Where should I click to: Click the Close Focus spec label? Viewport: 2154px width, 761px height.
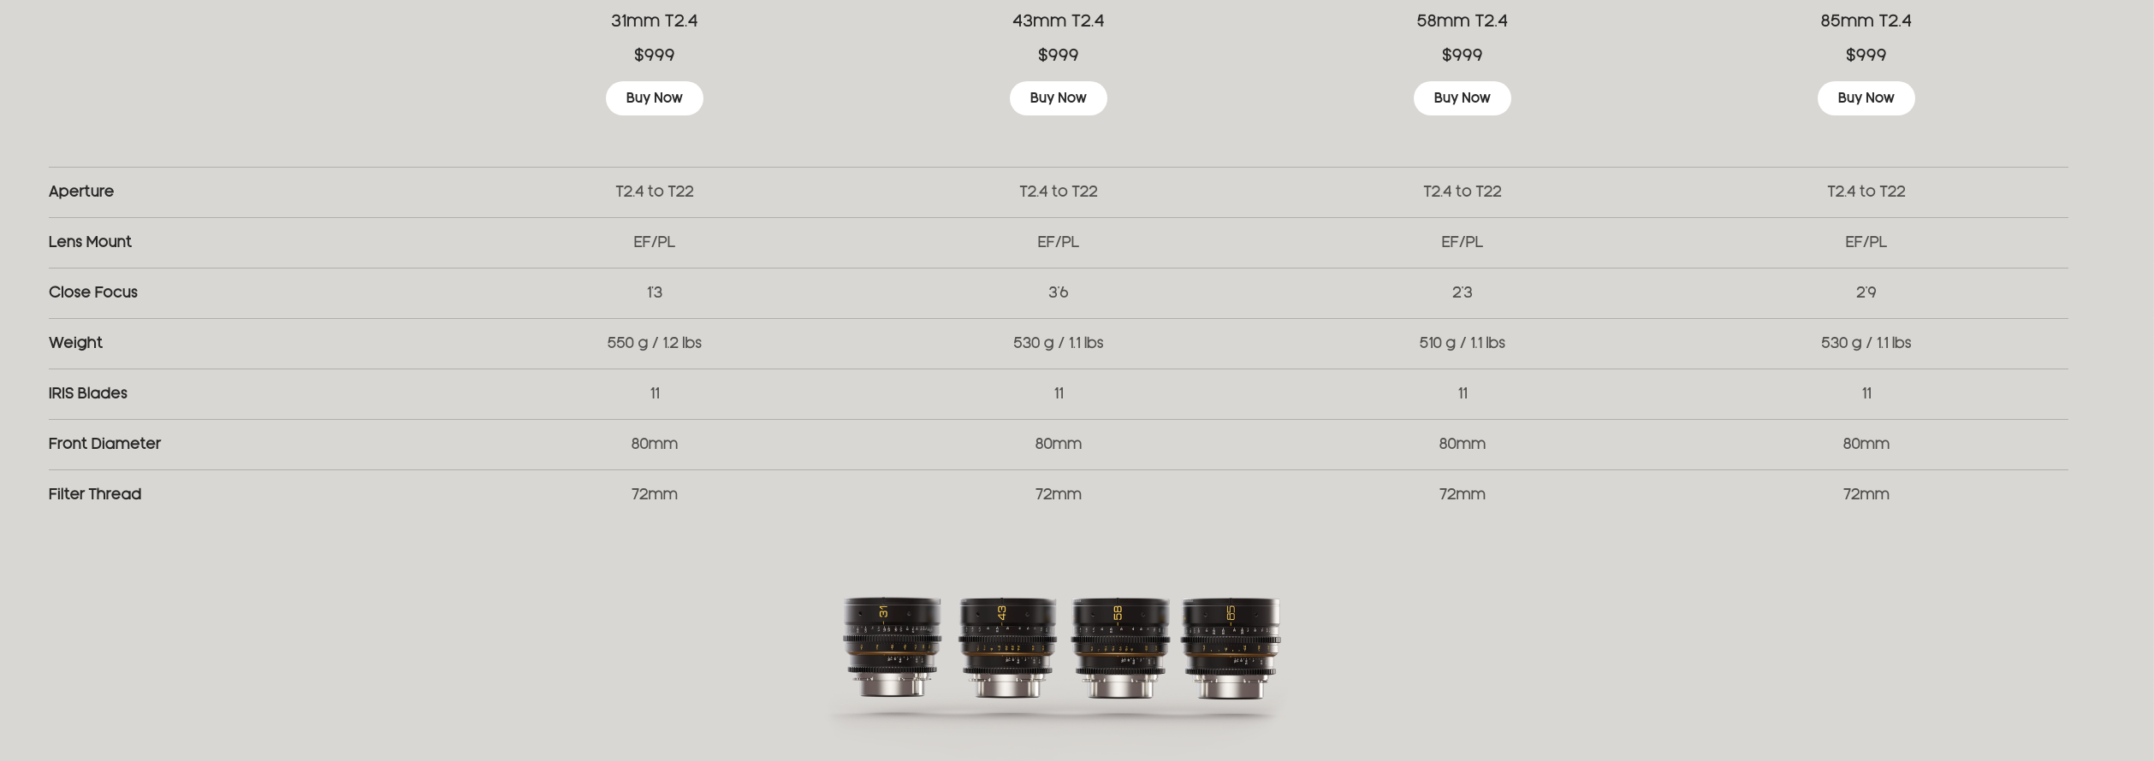point(93,292)
